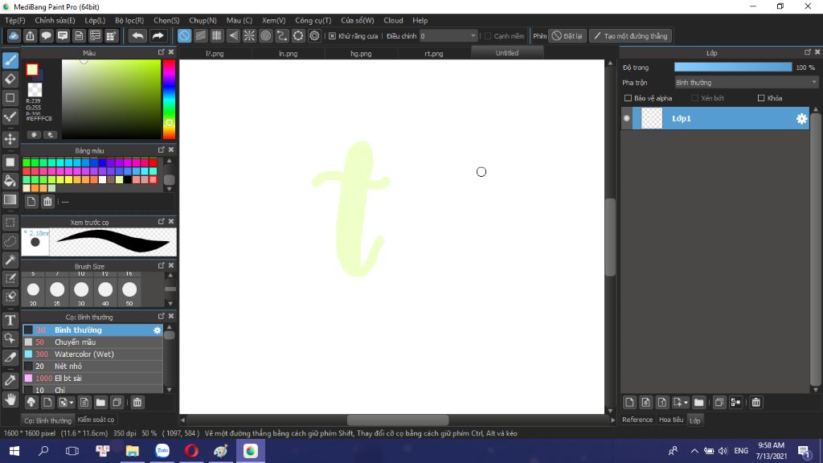
Task: Select the Eraser tool in left toolbar
Action: [x=10, y=80]
